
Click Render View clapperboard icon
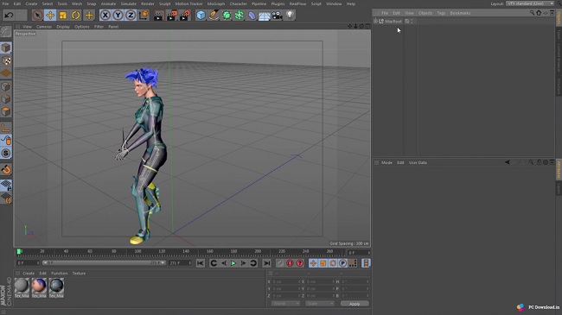159,15
